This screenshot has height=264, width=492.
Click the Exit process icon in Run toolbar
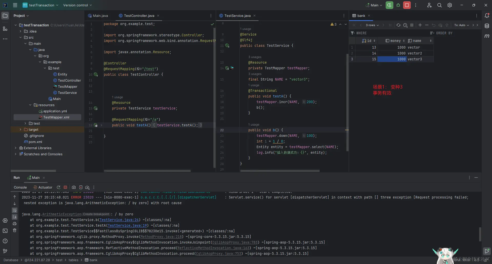point(81,187)
